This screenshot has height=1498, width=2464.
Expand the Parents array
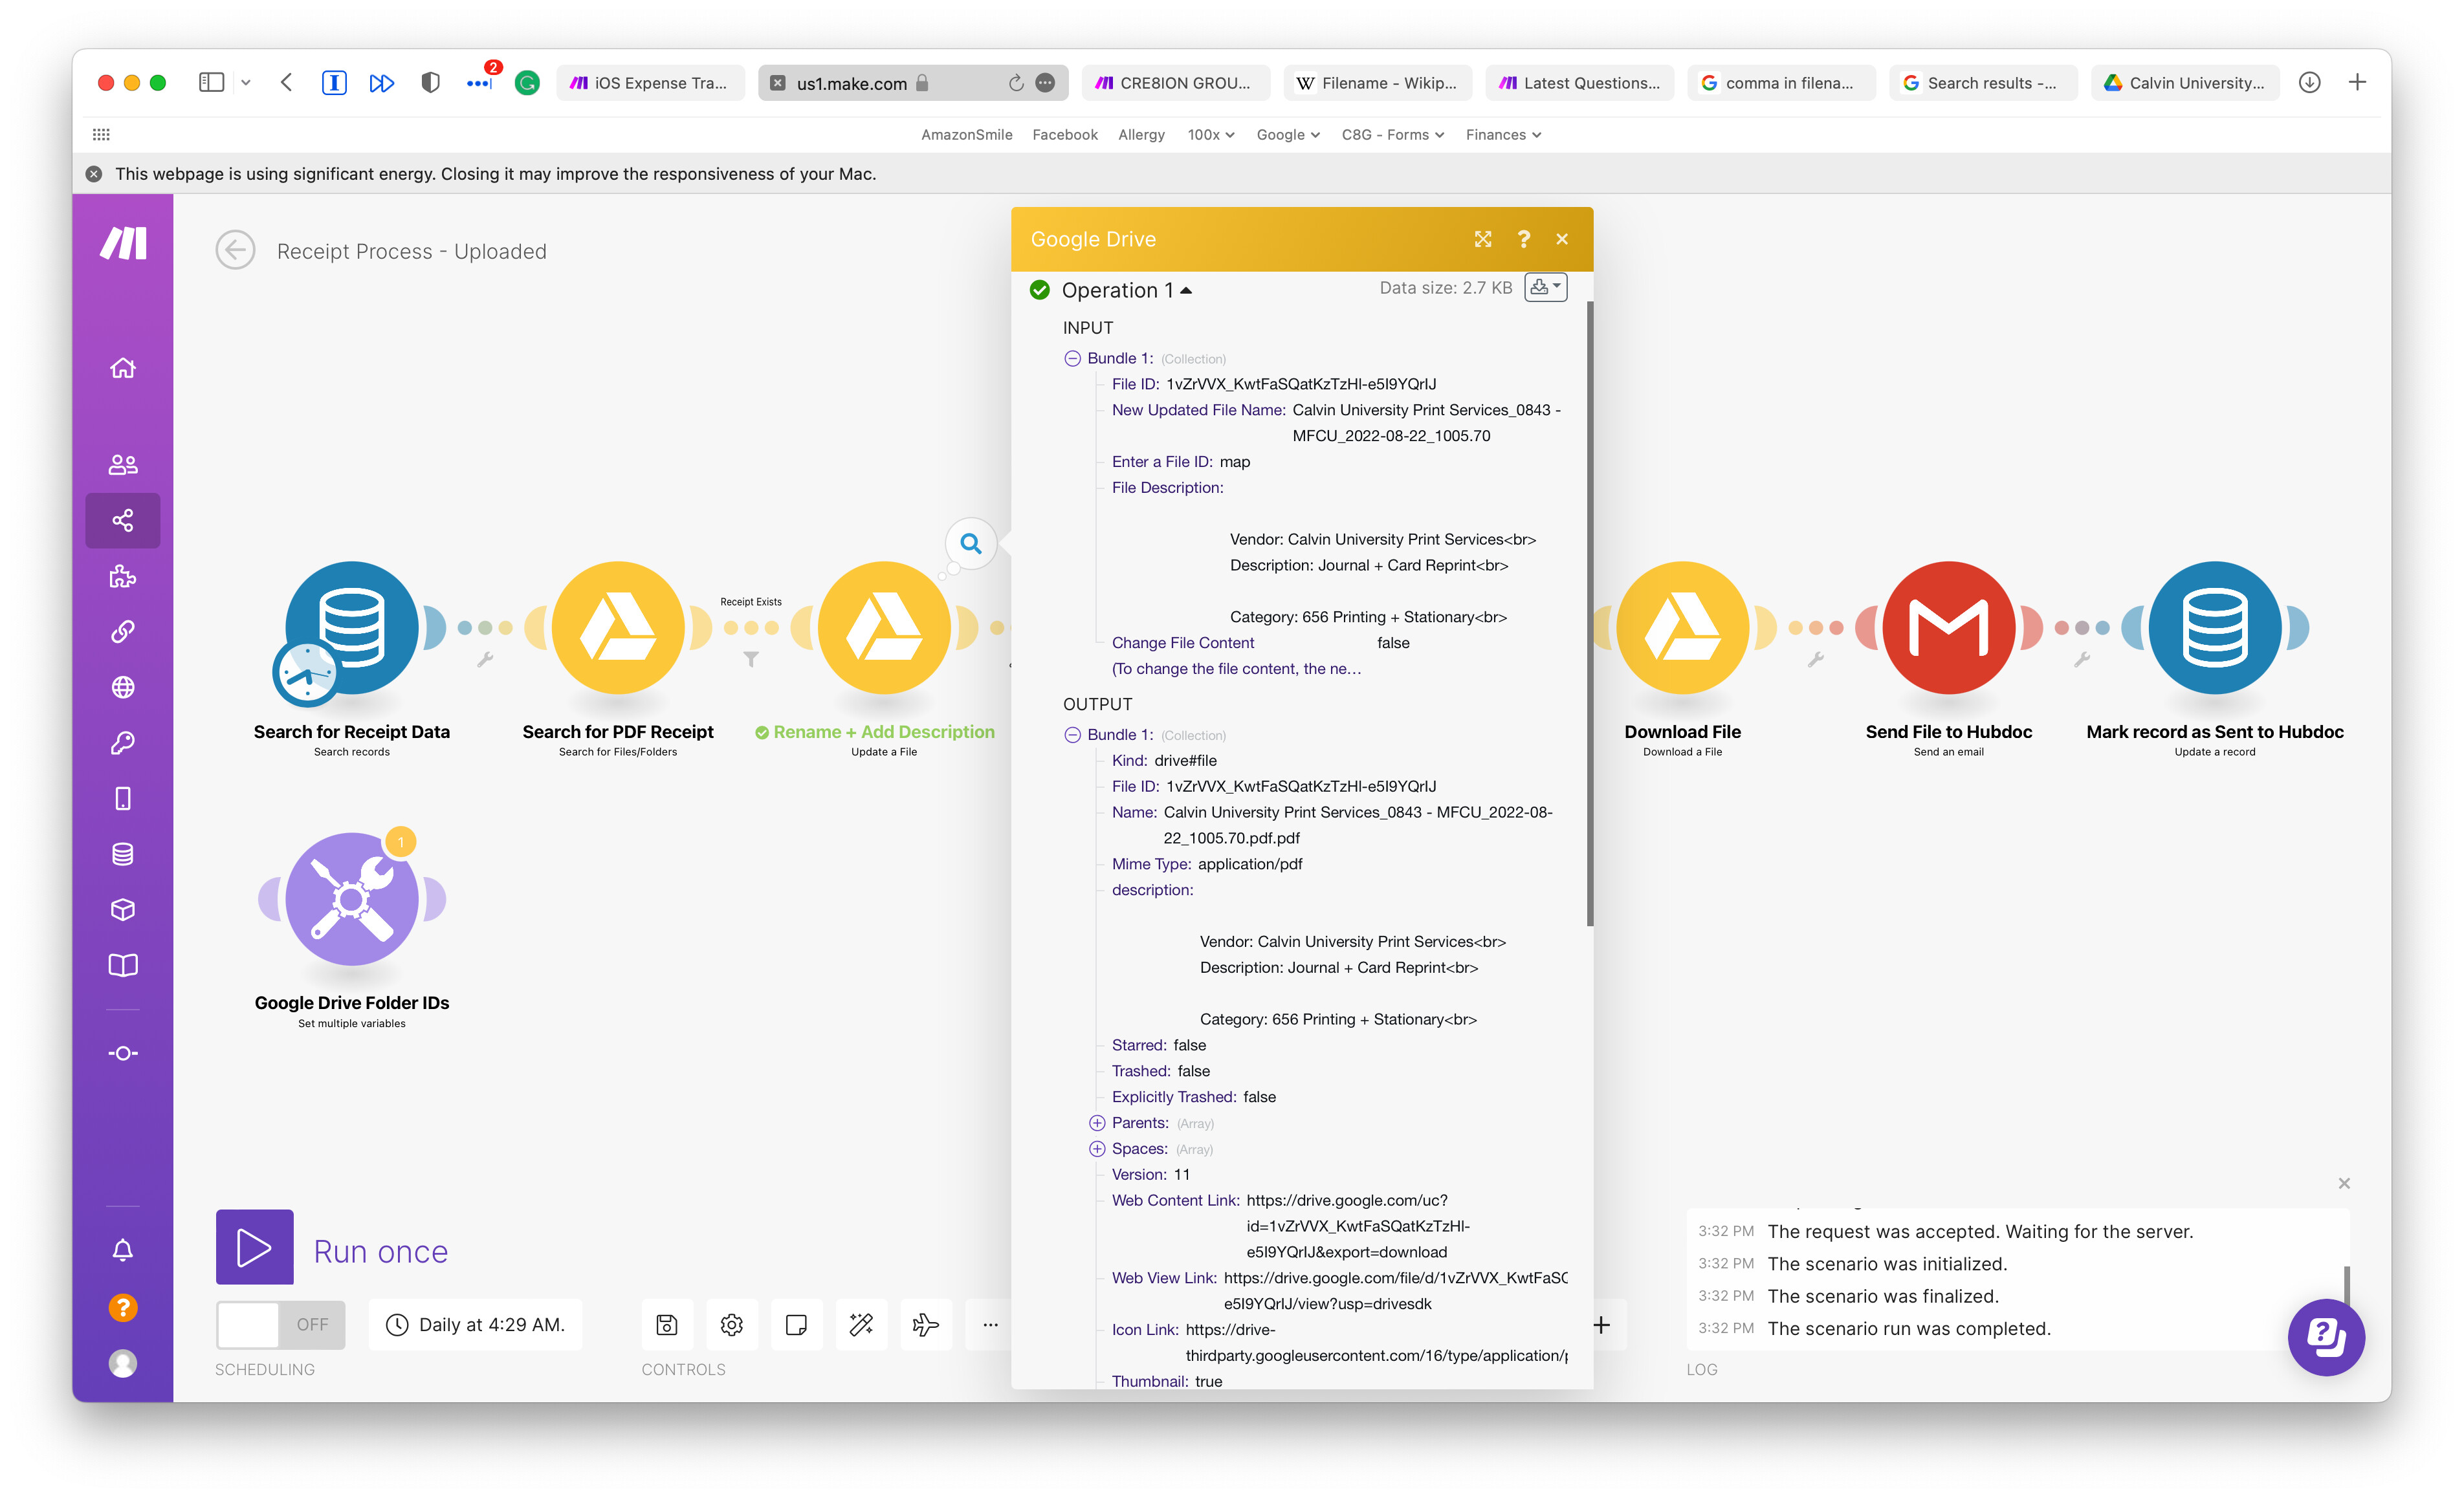(1097, 1123)
